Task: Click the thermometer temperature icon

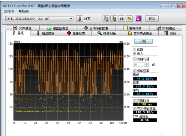Action: (79, 19)
